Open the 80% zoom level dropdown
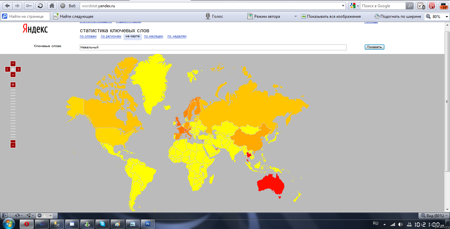 pyautogui.click(x=447, y=16)
